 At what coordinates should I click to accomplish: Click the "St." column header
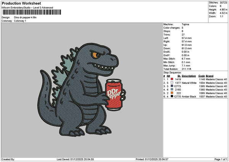click(x=179, y=76)
